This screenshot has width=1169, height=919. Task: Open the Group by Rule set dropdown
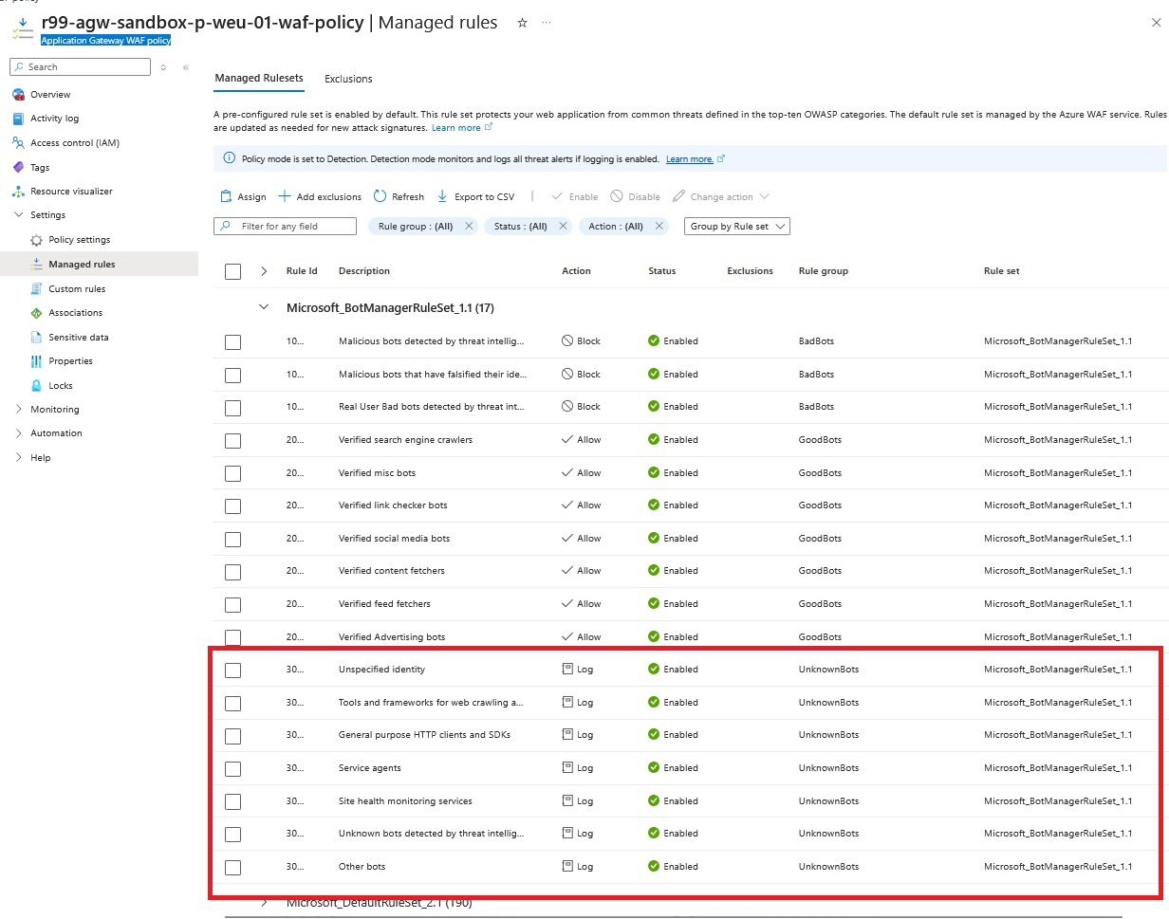pyautogui.click(x=736, y=227)
